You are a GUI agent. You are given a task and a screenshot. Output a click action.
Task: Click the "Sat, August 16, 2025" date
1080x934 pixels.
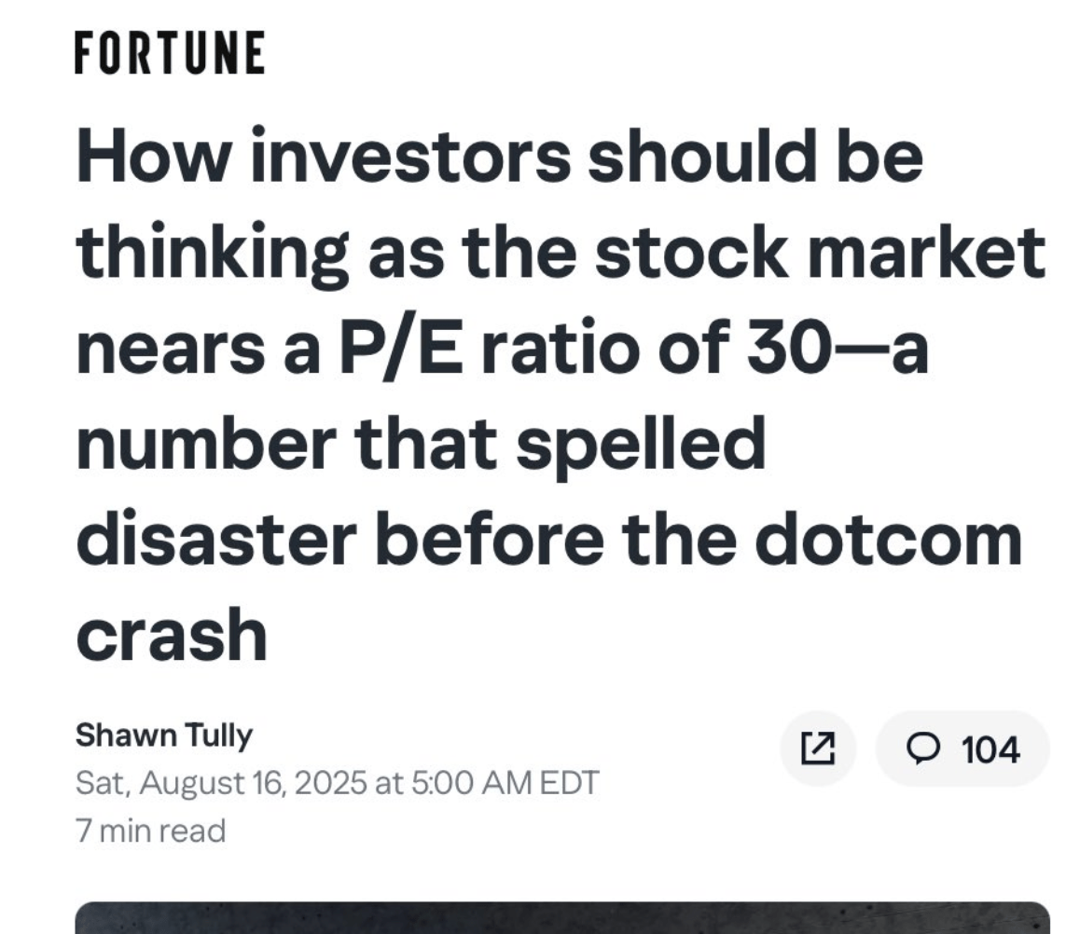coord(221,783)
